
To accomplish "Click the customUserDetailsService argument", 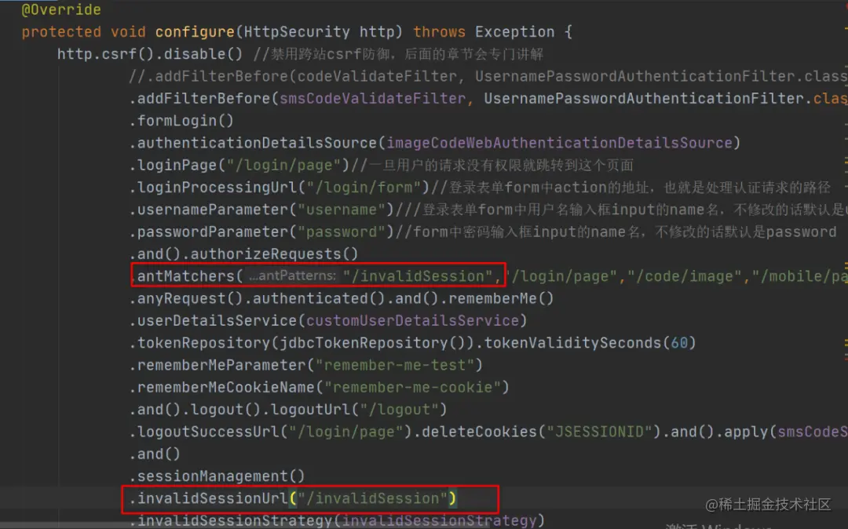I will 412,320.
